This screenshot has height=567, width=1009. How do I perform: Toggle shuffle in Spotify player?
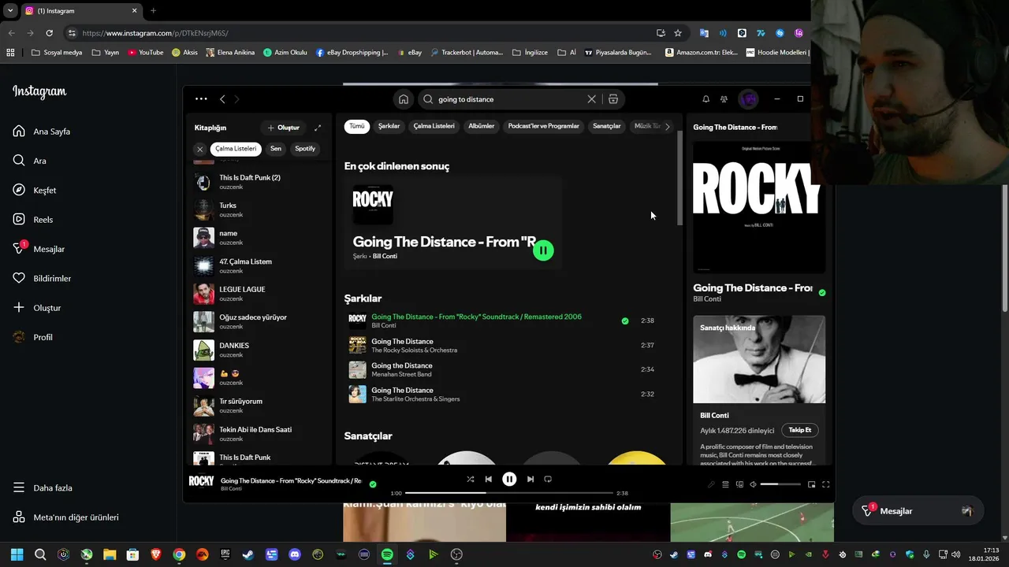click(x=471, y=479)
